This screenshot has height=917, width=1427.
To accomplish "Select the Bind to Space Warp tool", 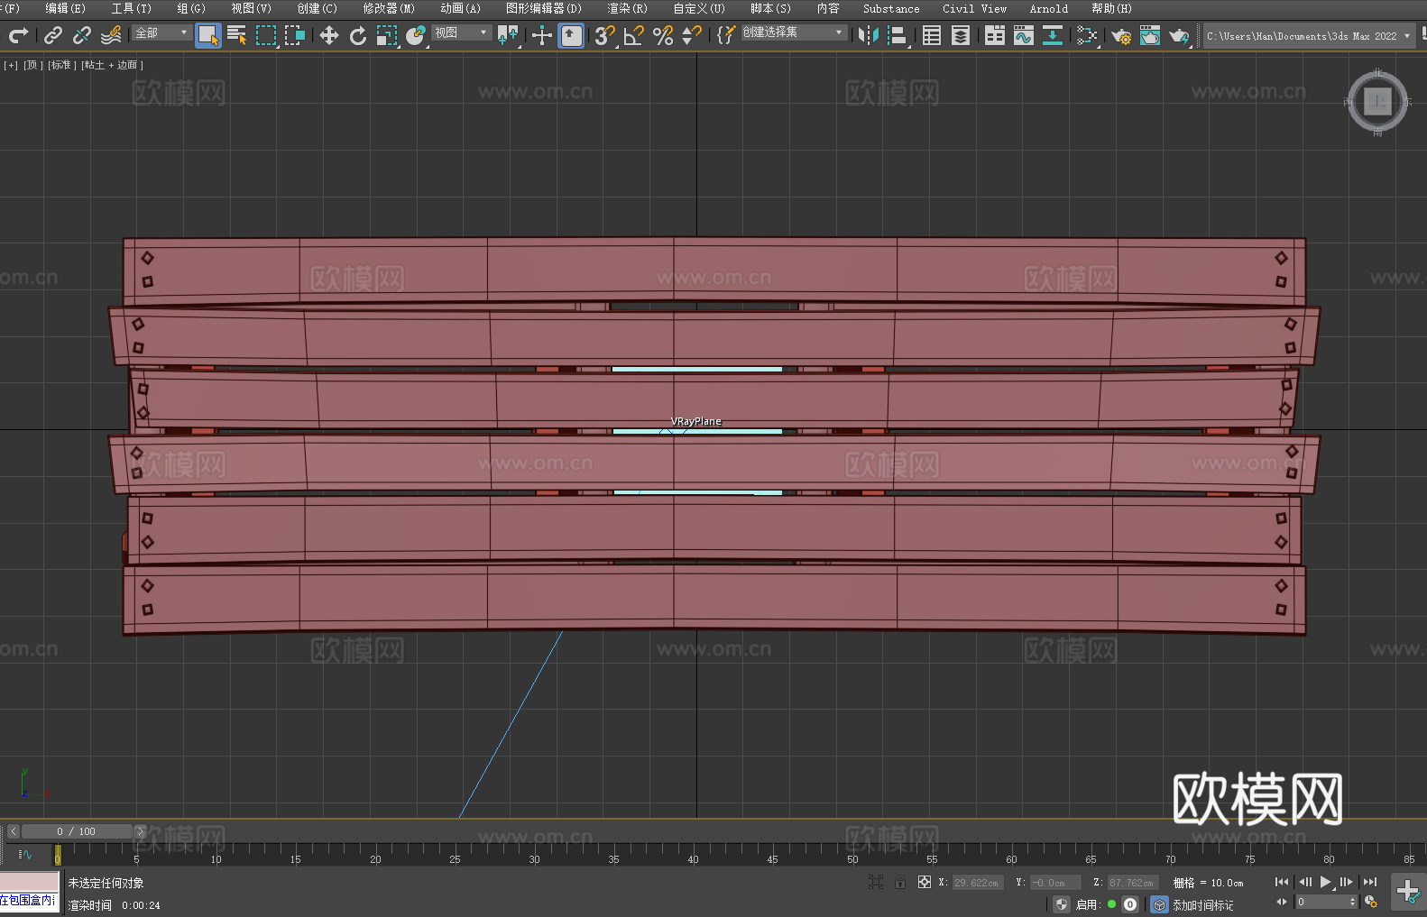I will click(111, 35).
